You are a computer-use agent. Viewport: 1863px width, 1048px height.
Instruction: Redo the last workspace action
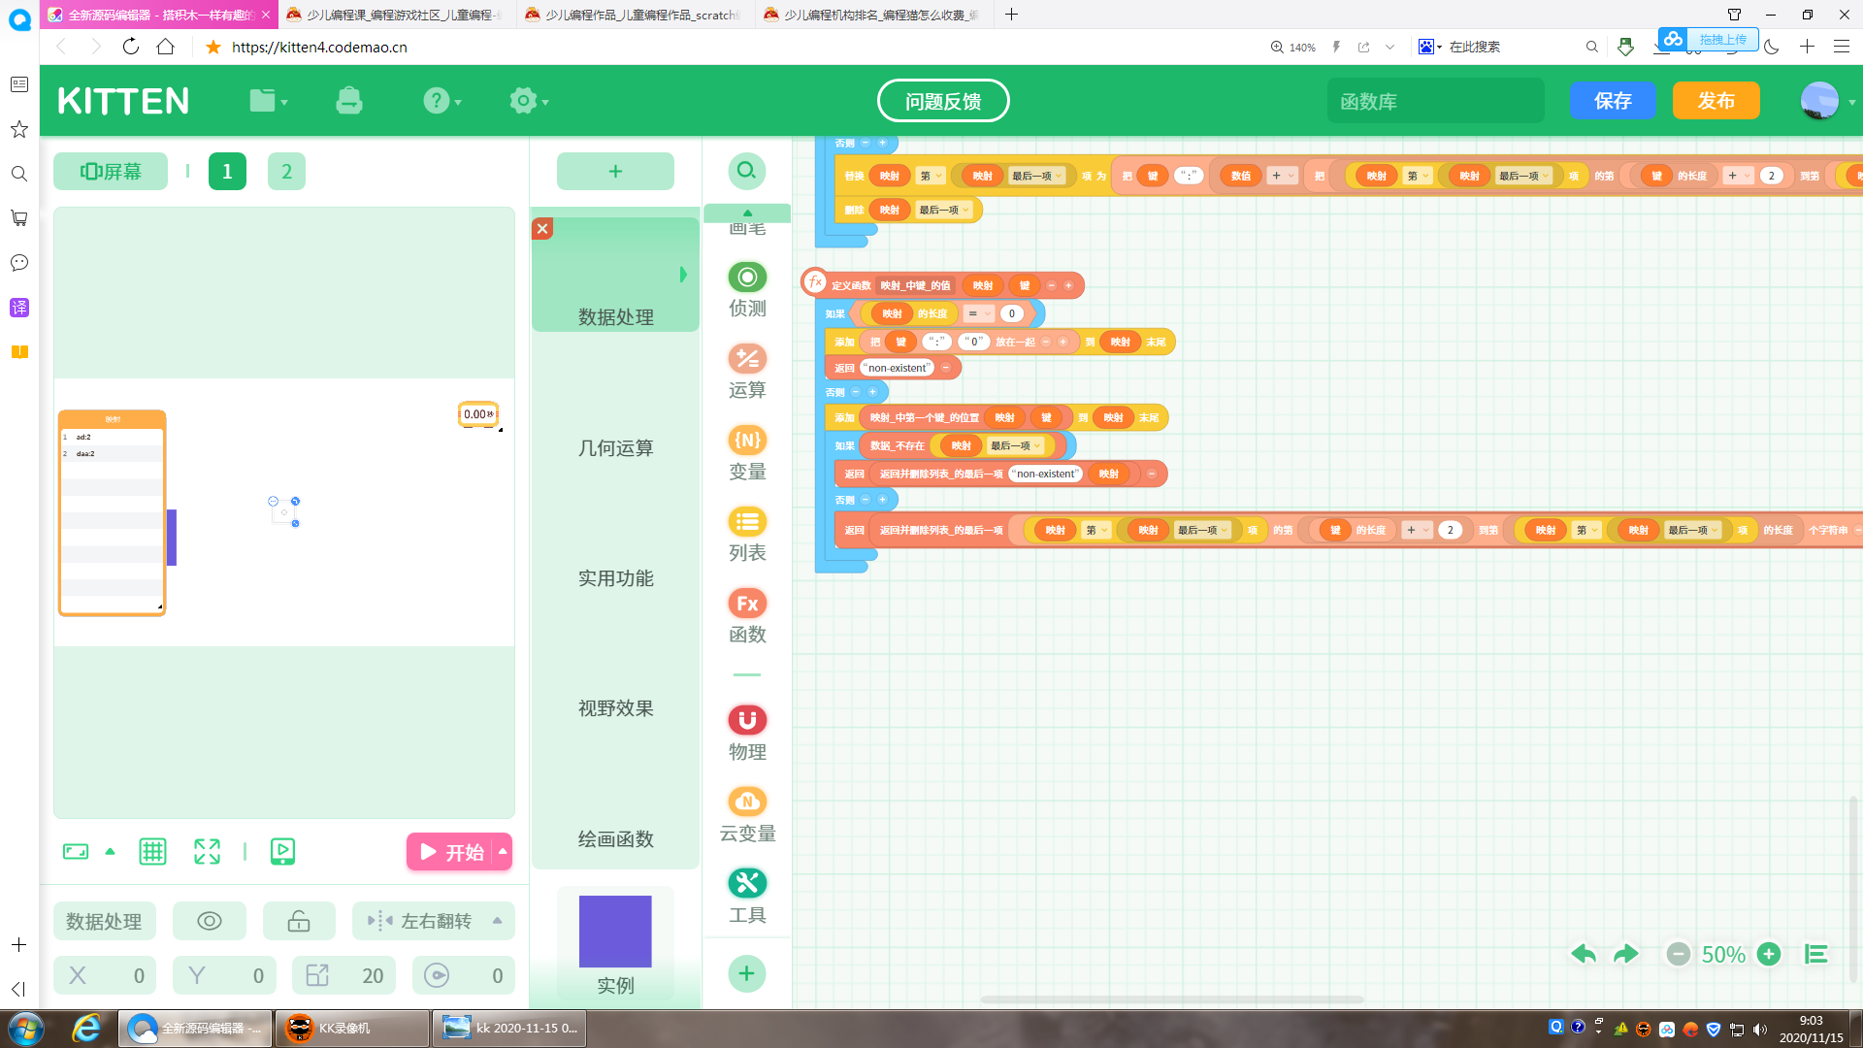click(1626, 954)
